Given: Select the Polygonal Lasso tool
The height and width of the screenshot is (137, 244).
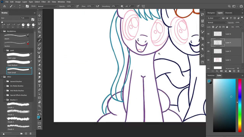Looking at the screenshot, I should coord(39,24).
